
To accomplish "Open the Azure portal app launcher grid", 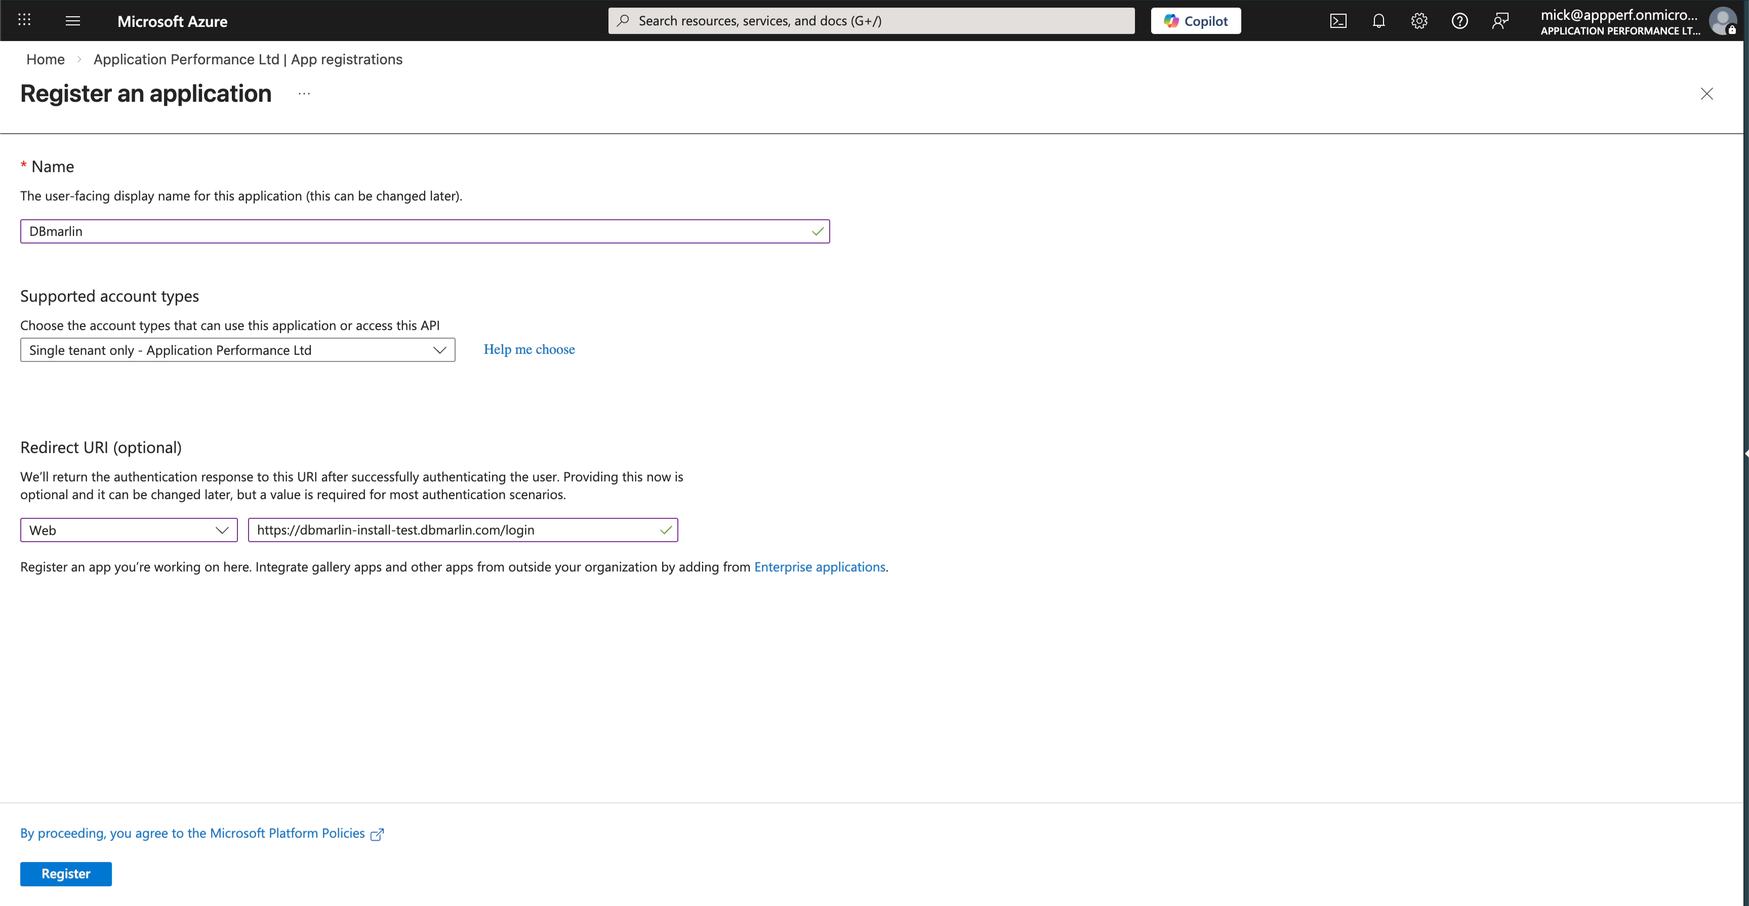I will coord(24,20).
